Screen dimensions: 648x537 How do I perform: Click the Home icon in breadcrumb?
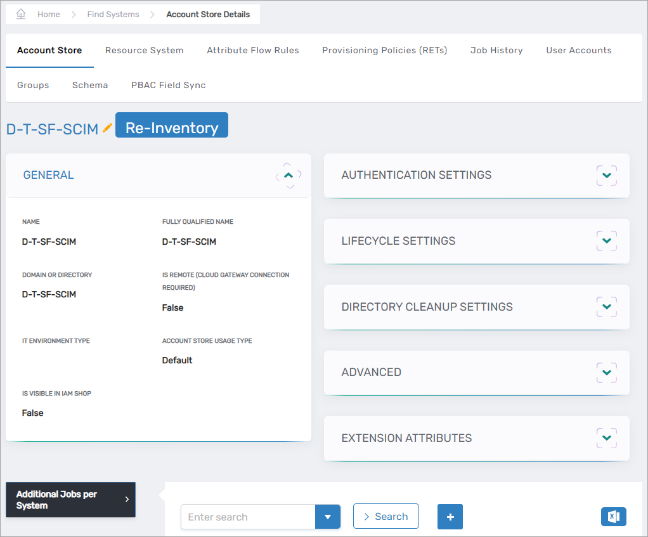pos(21,14)
